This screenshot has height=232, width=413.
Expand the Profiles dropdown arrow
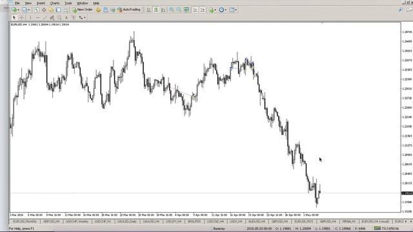(x=28, y=10)
